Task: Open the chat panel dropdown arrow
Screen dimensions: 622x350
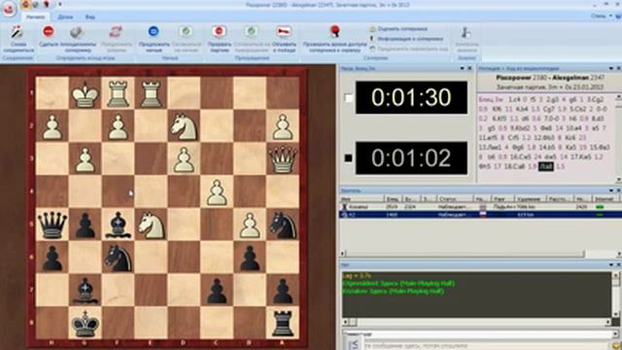Action: coord(610,264)
